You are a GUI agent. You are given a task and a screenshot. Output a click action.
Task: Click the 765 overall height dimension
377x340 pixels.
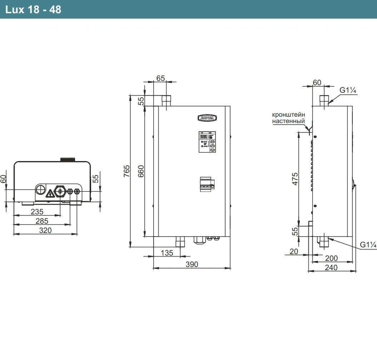pyautogui.click(x=127, y=171)
